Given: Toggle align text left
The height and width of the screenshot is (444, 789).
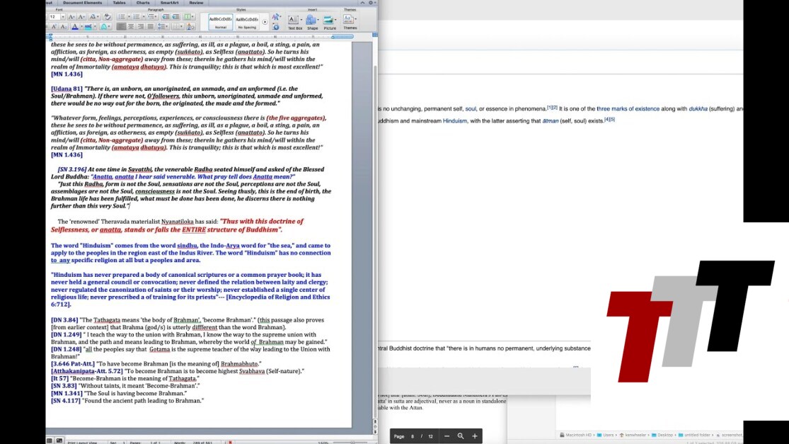Looking at the screenshot, I should [x=122, y=27].
